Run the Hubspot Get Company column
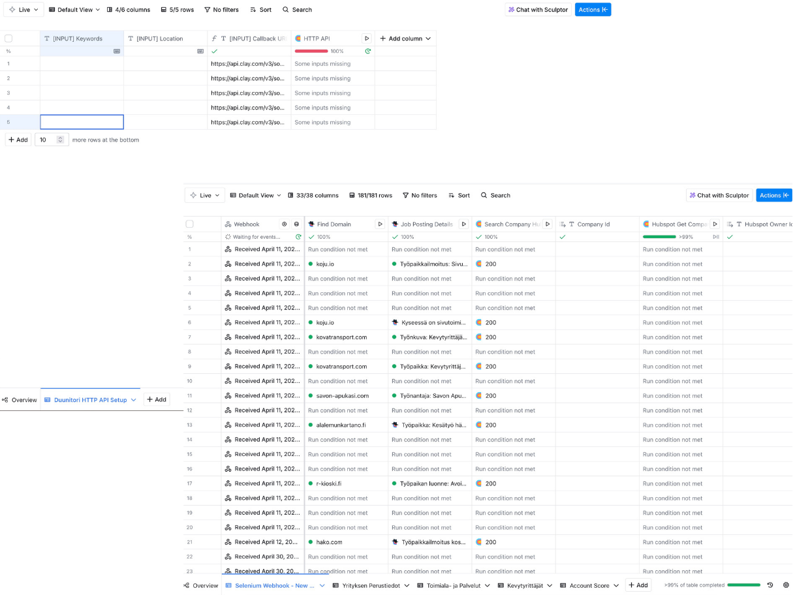 point(715,224)
